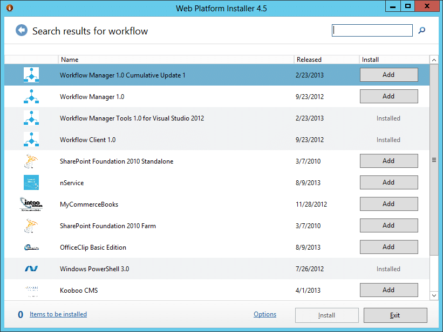Click the Search results for workflow heading
443x332 pixels.
coord(90,31)
